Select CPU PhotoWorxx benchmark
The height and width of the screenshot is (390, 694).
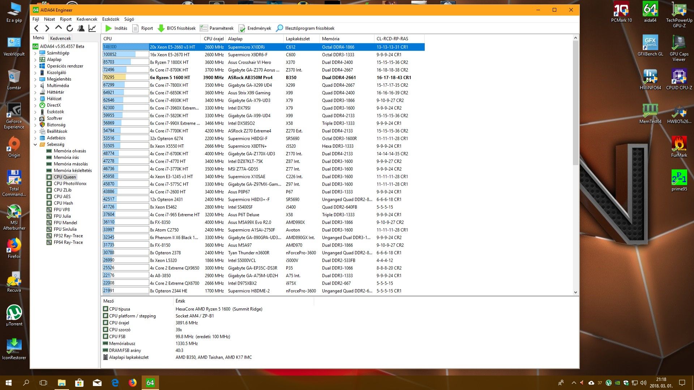tap(70, 183)
